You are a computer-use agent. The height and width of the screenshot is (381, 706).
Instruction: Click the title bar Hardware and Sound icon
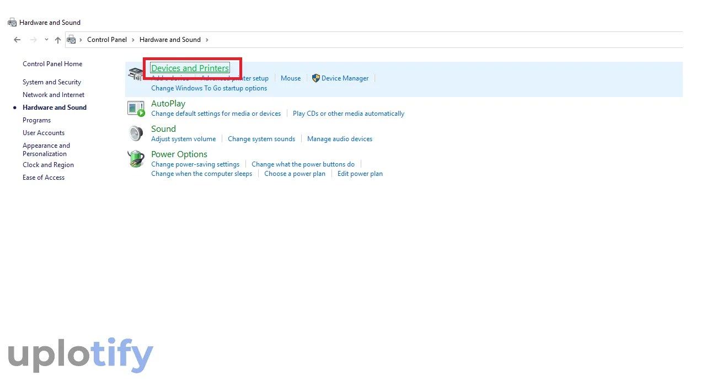(12, 23)
